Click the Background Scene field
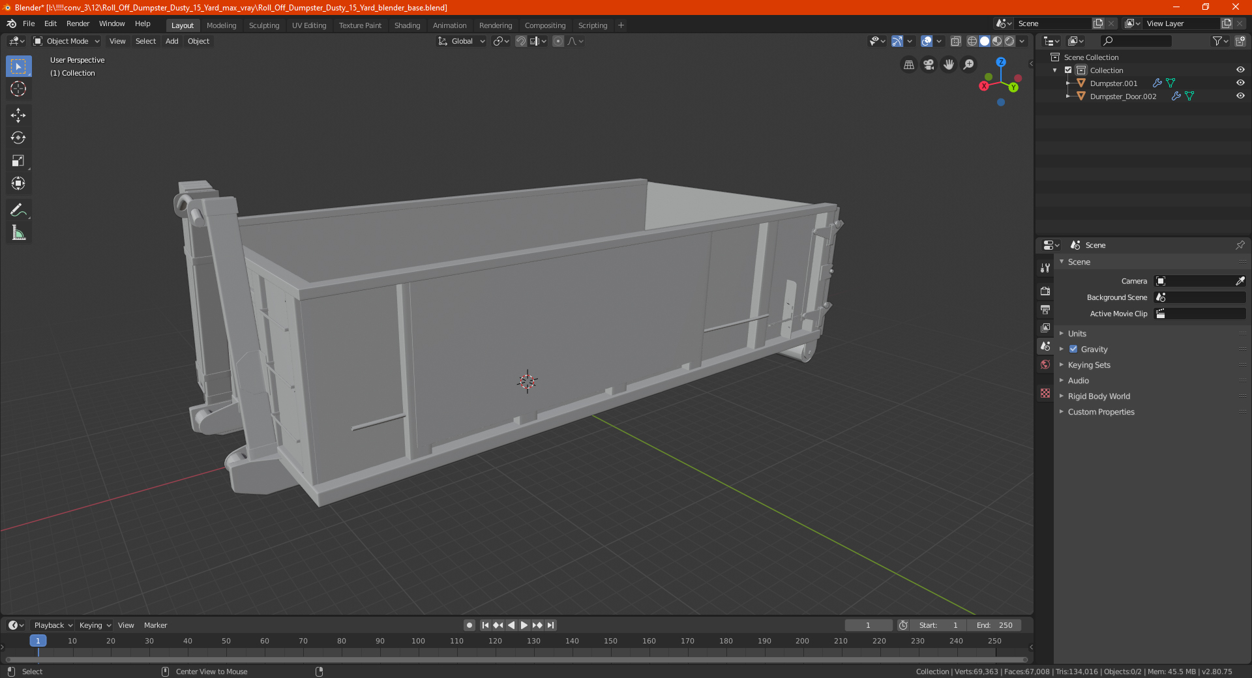Viewport: 1252px width, 678px height. click(1200, 297)
